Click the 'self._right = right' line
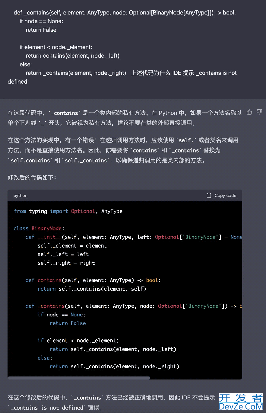Screen dimensions: 266x413 click(66, 263)
